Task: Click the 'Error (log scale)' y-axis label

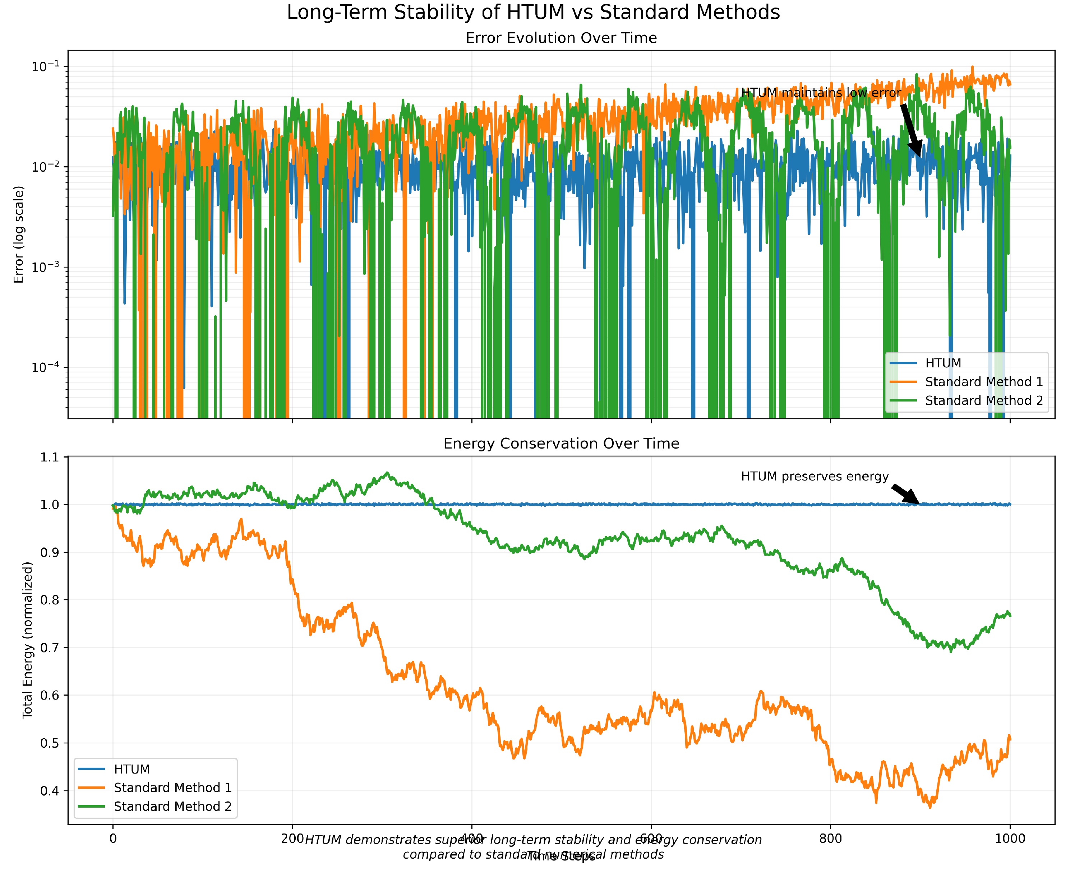Action: [x=19, y=234]
